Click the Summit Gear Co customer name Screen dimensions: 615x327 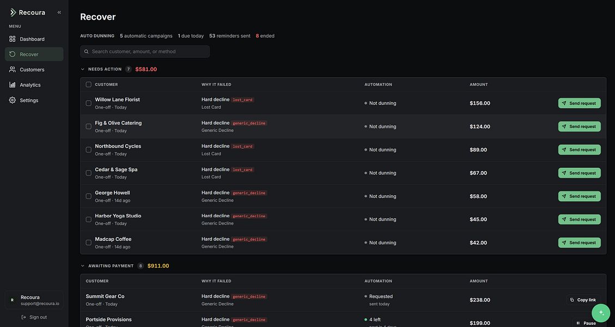105,296
